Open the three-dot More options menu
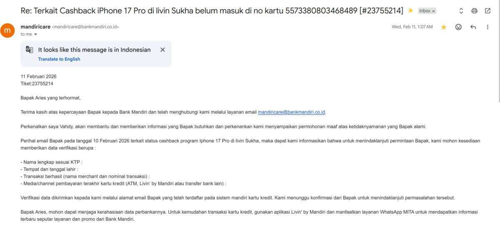Screen dimensions: 500x227 point(487,27)
